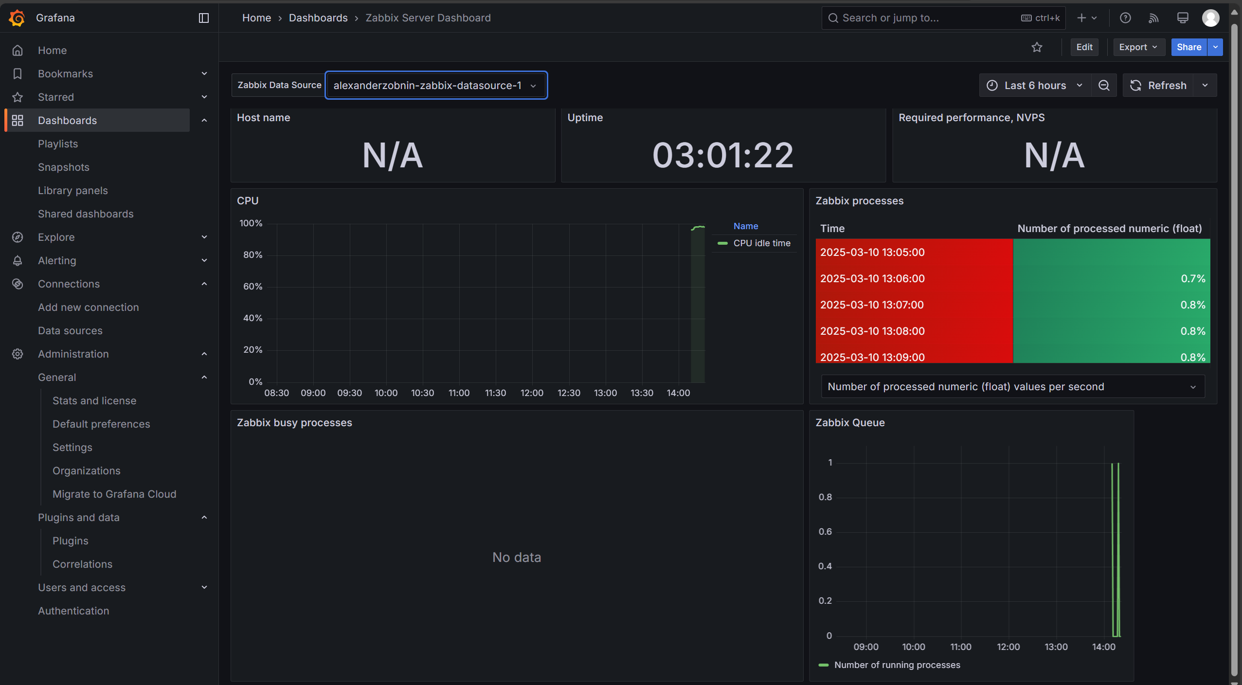This screenshot has height=685, width=1242.
Task: Open Authentication settings
Action: coord(73,611)
